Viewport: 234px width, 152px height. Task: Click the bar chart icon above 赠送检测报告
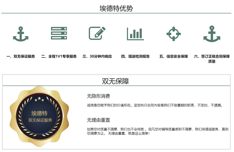tap(135, 34)
